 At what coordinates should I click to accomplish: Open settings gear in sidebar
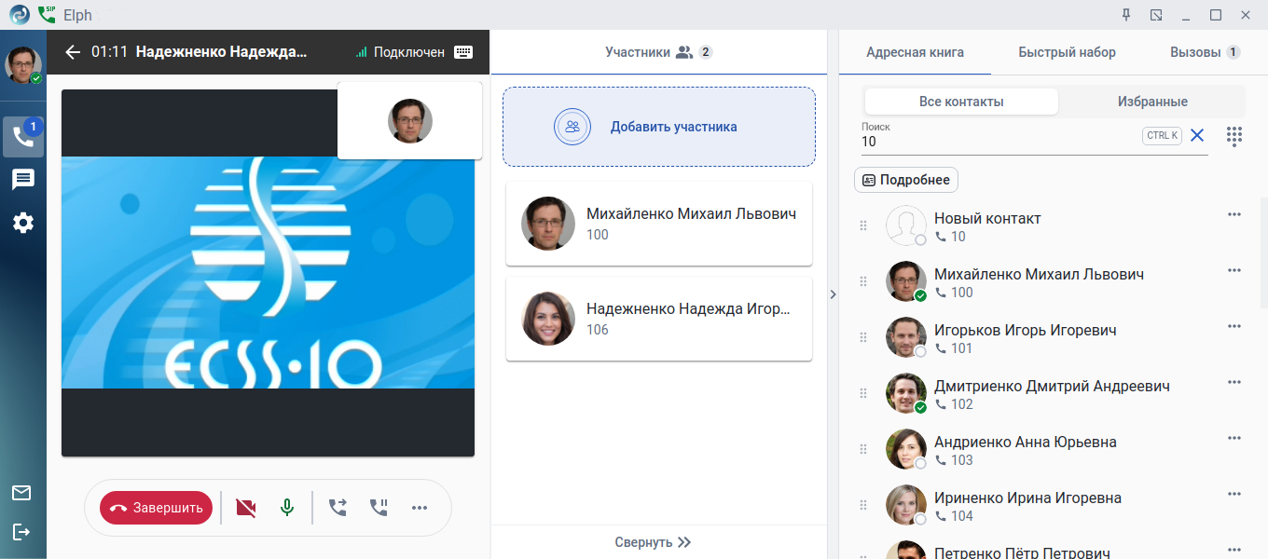(x=23, y=223)
